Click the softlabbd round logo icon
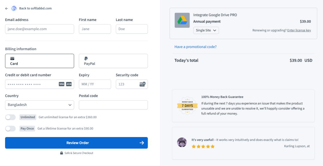 coord(14,8)
